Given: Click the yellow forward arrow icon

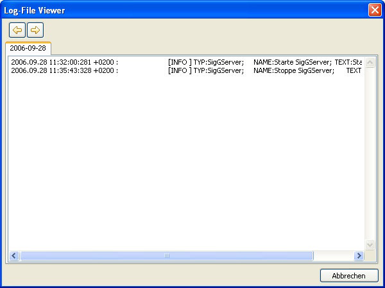Looking at the screenshot, I should [x=35, y=30].
